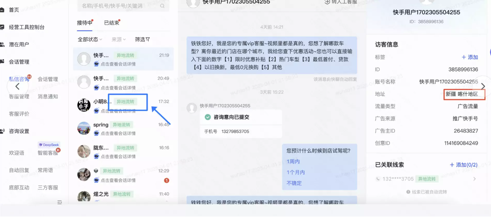491x218 pixels.
Task: Click the search magnifier icon
Action: click(161, 6)
